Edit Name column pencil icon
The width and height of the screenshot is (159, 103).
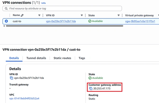(22, 15)
